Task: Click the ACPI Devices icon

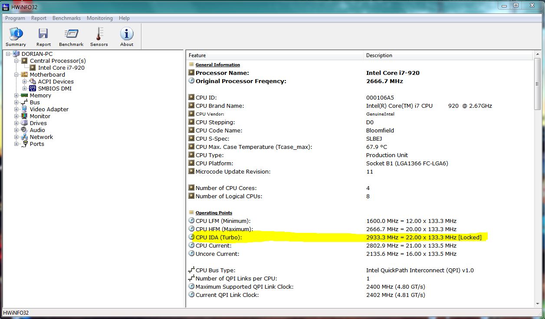Action: pos(33,81)
